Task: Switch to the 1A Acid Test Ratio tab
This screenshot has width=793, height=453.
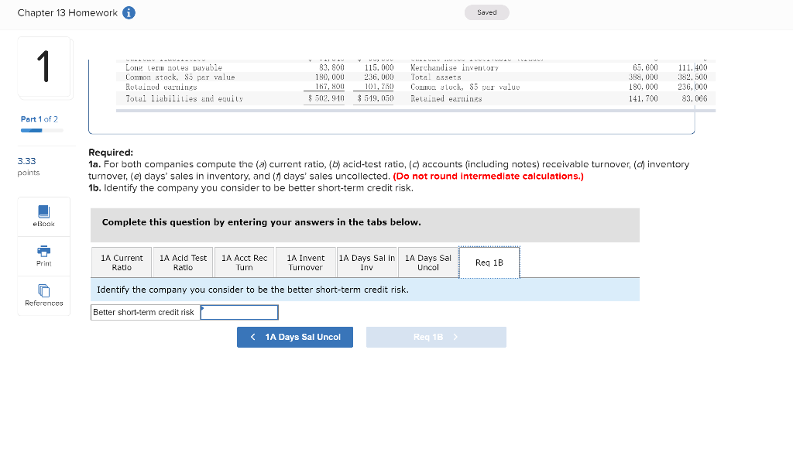Action: pos(183,263)
